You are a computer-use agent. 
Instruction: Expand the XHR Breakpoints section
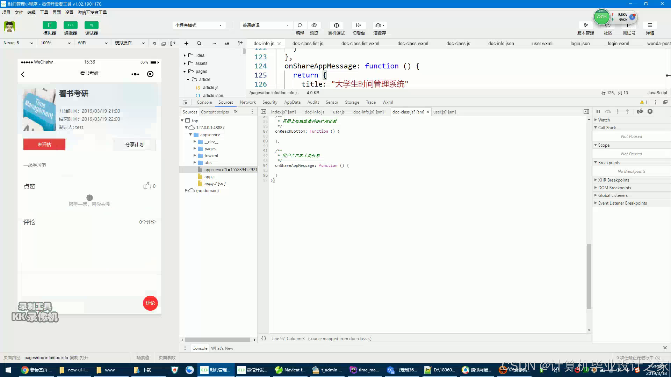(x=613, y=180)
